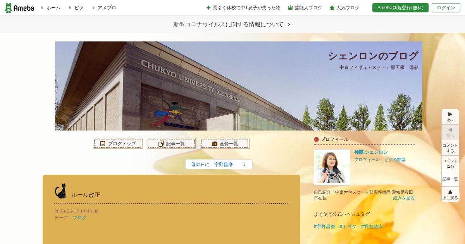Viewport: 465px width, 244px height.
Task: Open 神龍 シェンロン profile name link
Action: (x=371, y=152)
